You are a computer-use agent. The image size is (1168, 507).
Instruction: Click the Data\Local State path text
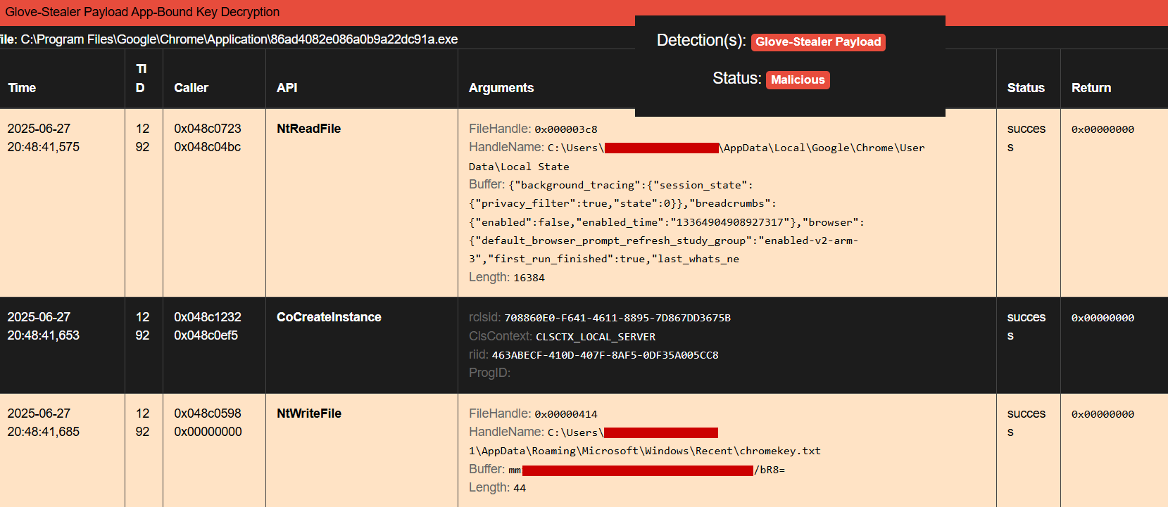[519, 167]
